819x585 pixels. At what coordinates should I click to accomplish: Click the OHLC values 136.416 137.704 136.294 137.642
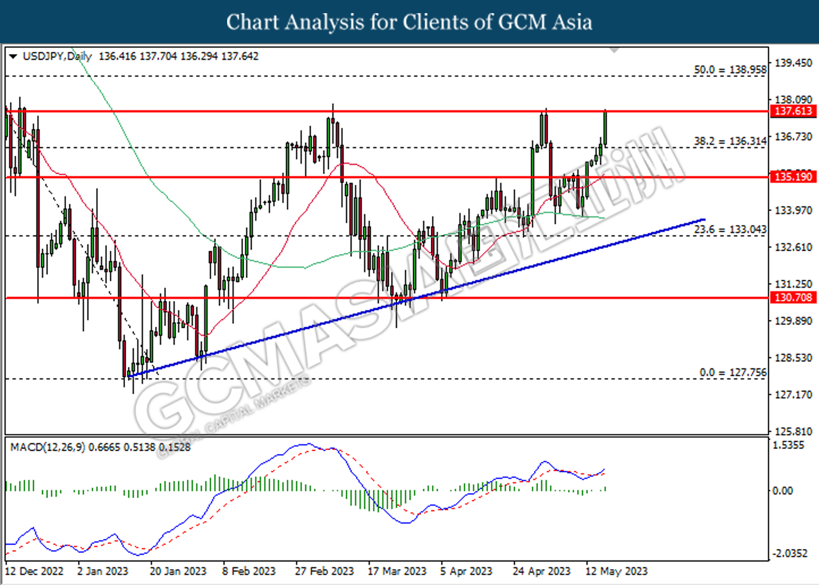click(179, 56)
